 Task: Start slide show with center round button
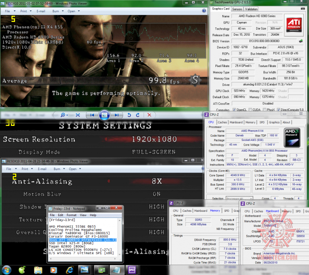[104, 115]
